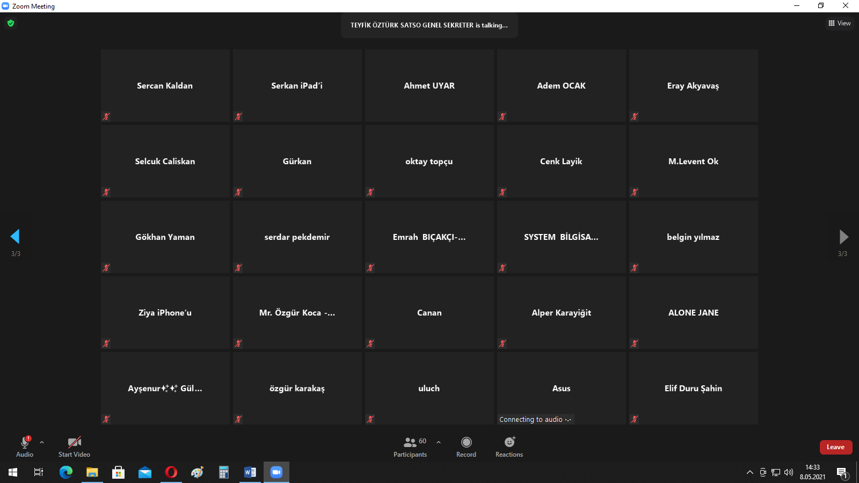Open the Windows Start menu

click(x=13, y=472)
